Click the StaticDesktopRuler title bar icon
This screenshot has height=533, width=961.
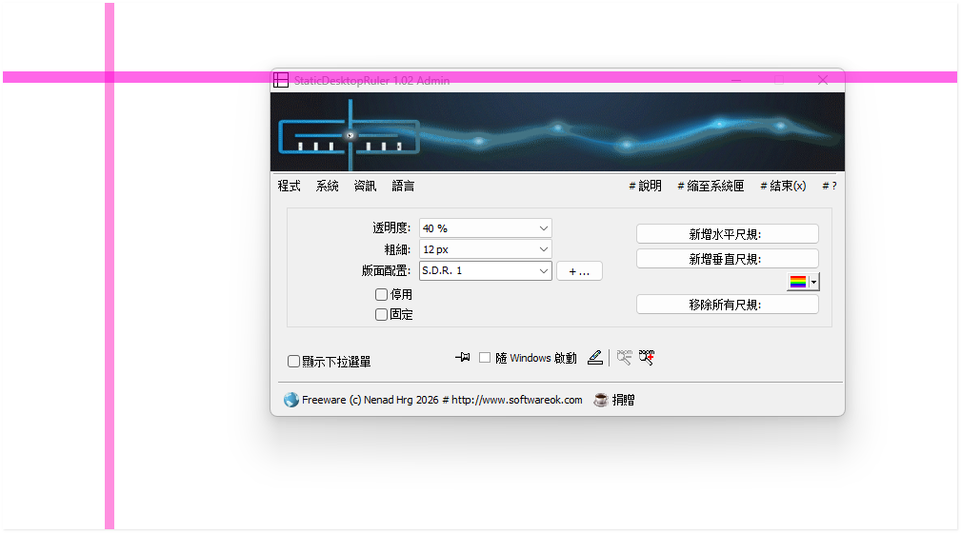point(281,80)
